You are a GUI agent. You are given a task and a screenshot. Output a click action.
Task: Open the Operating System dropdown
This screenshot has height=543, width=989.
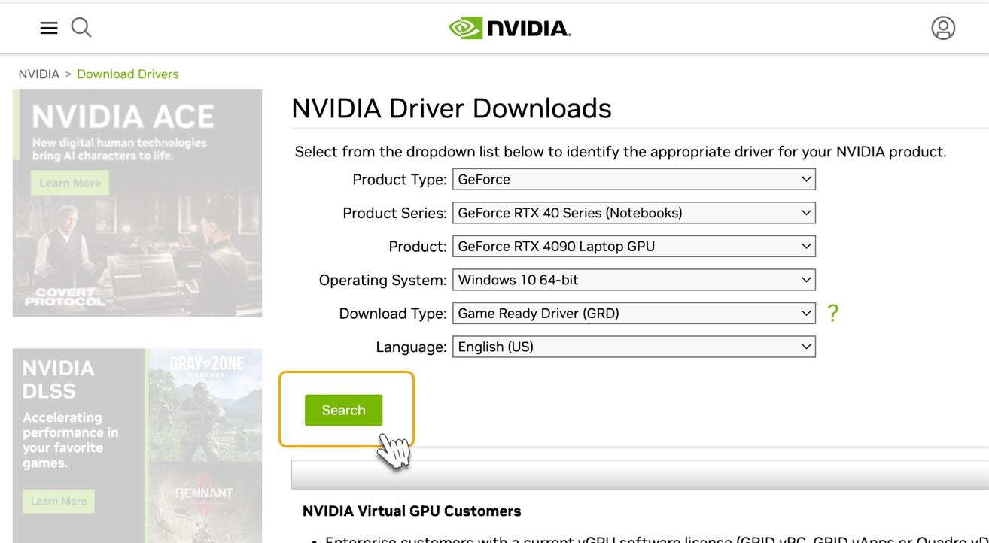634,280
